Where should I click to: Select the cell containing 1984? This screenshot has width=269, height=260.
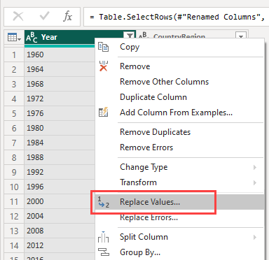tap(60, 143)
